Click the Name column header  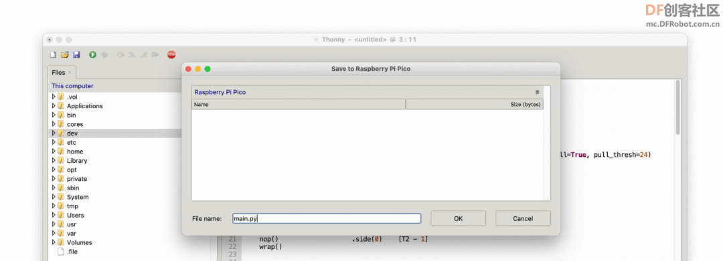[299, 104]
